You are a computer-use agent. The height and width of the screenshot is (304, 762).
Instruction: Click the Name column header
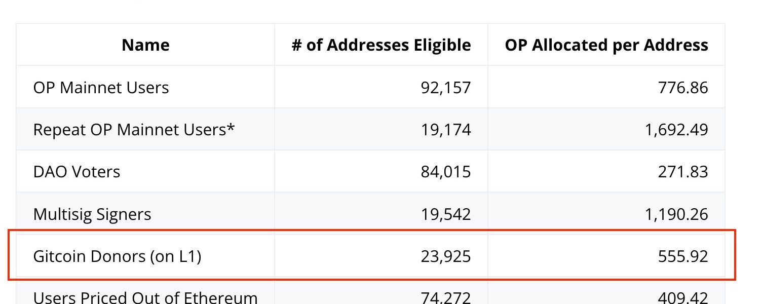pyautogui.click(x=145, y=45)
